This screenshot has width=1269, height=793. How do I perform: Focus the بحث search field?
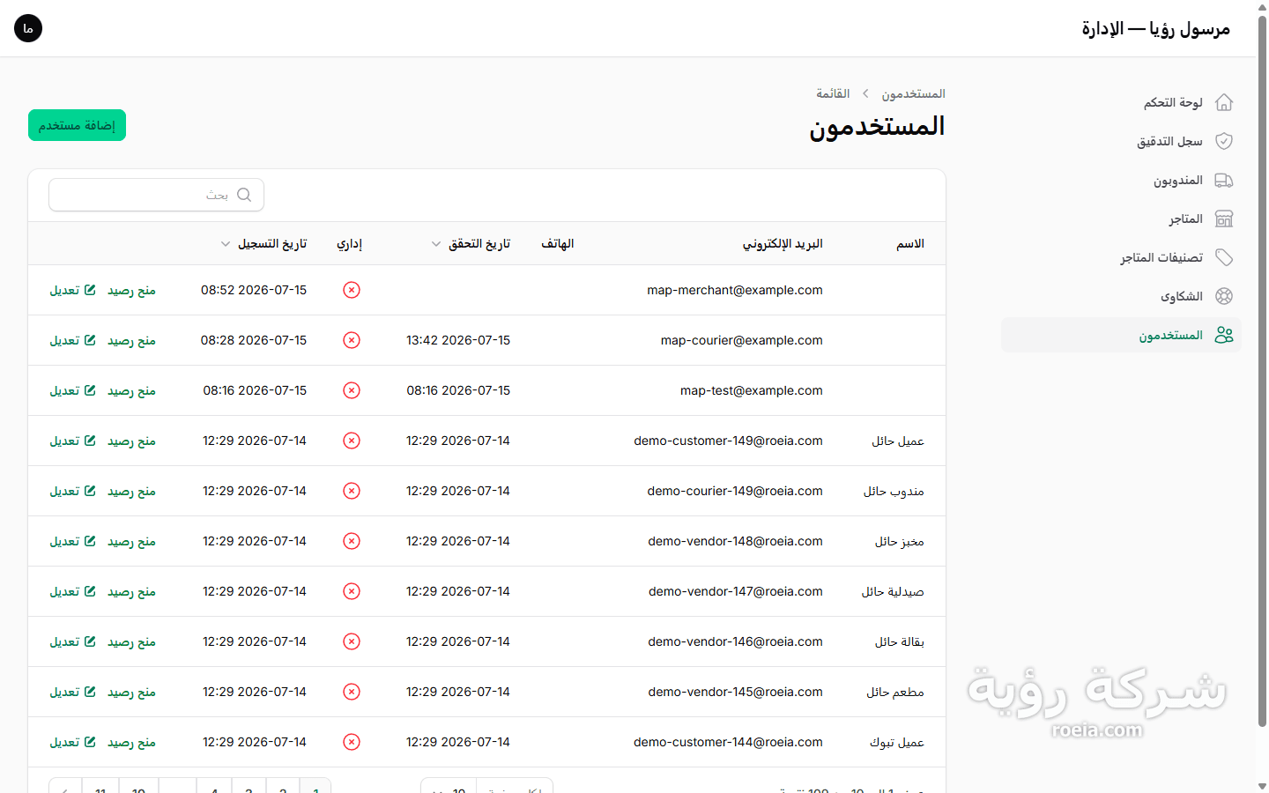[x=157, y=195]
